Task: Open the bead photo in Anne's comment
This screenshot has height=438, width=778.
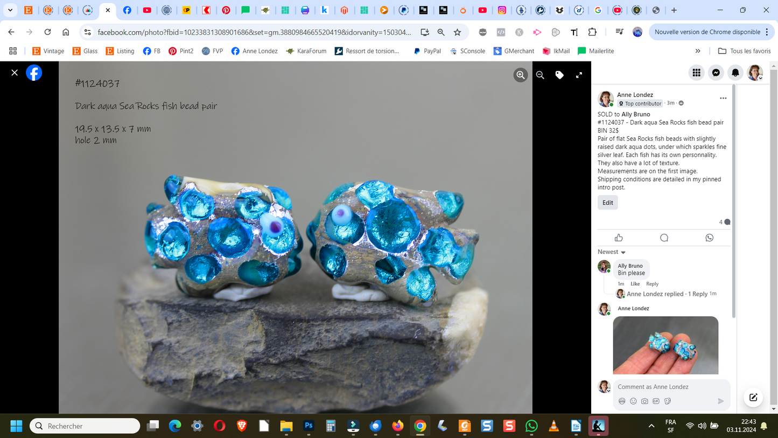Action: point(665,345)
